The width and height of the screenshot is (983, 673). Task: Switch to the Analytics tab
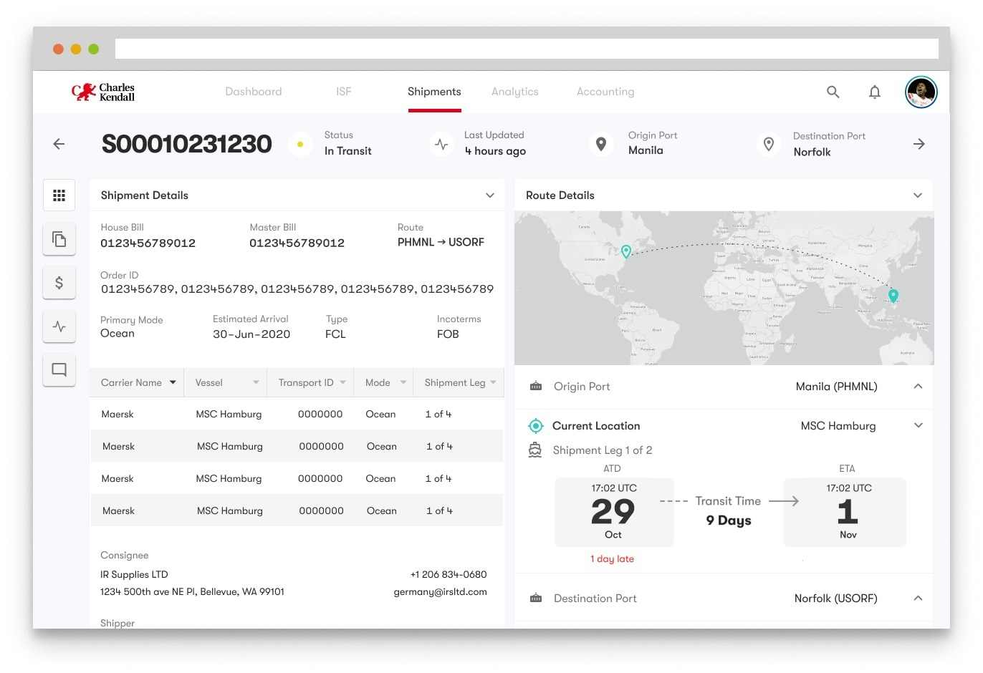pyautogui.click(x=514, y=92)
